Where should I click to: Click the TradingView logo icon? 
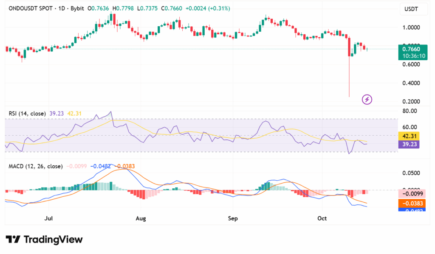(x=13, y=240)
